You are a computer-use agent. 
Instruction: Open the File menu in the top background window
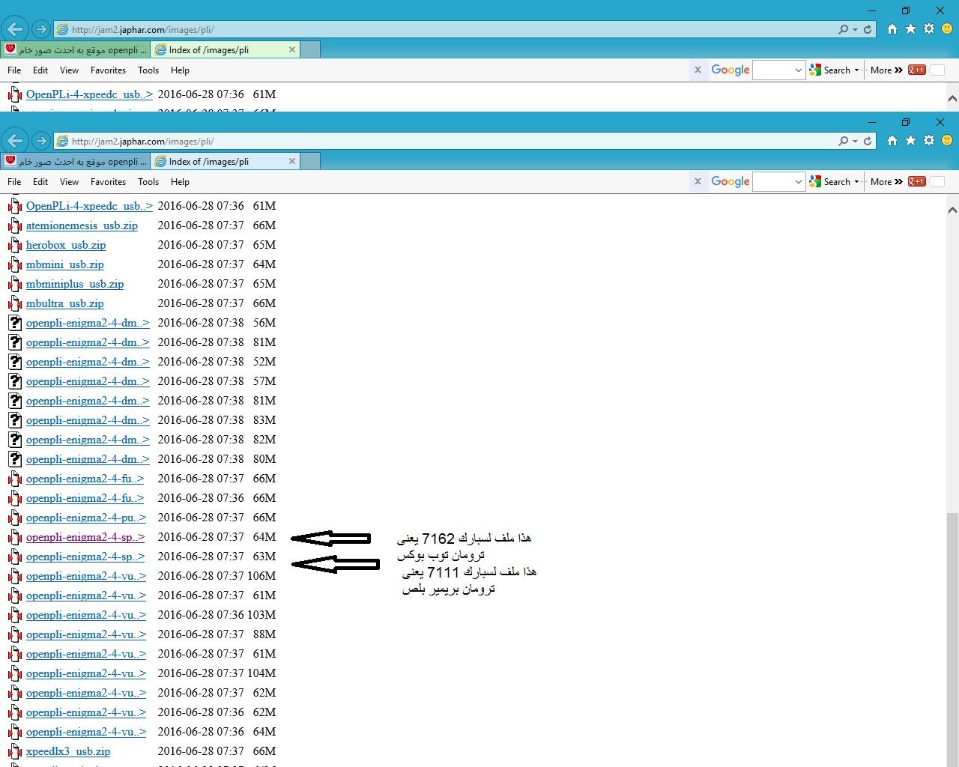pyautogui.click(x=14, y=70)
